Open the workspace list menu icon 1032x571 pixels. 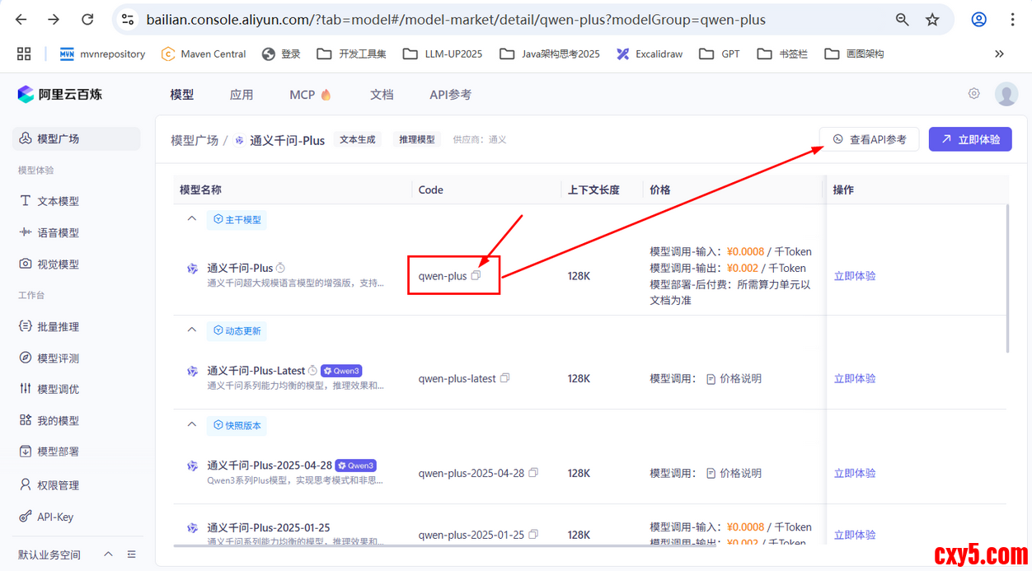pyautogui.click(x=132, y=555)
